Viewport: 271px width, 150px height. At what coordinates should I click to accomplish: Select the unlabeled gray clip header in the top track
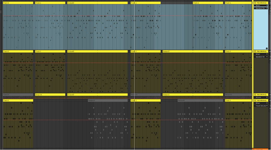[177, 3]
